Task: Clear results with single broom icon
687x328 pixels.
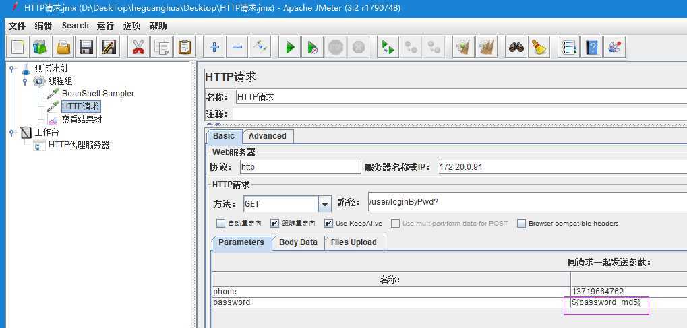Action: (x=463, y=47)
